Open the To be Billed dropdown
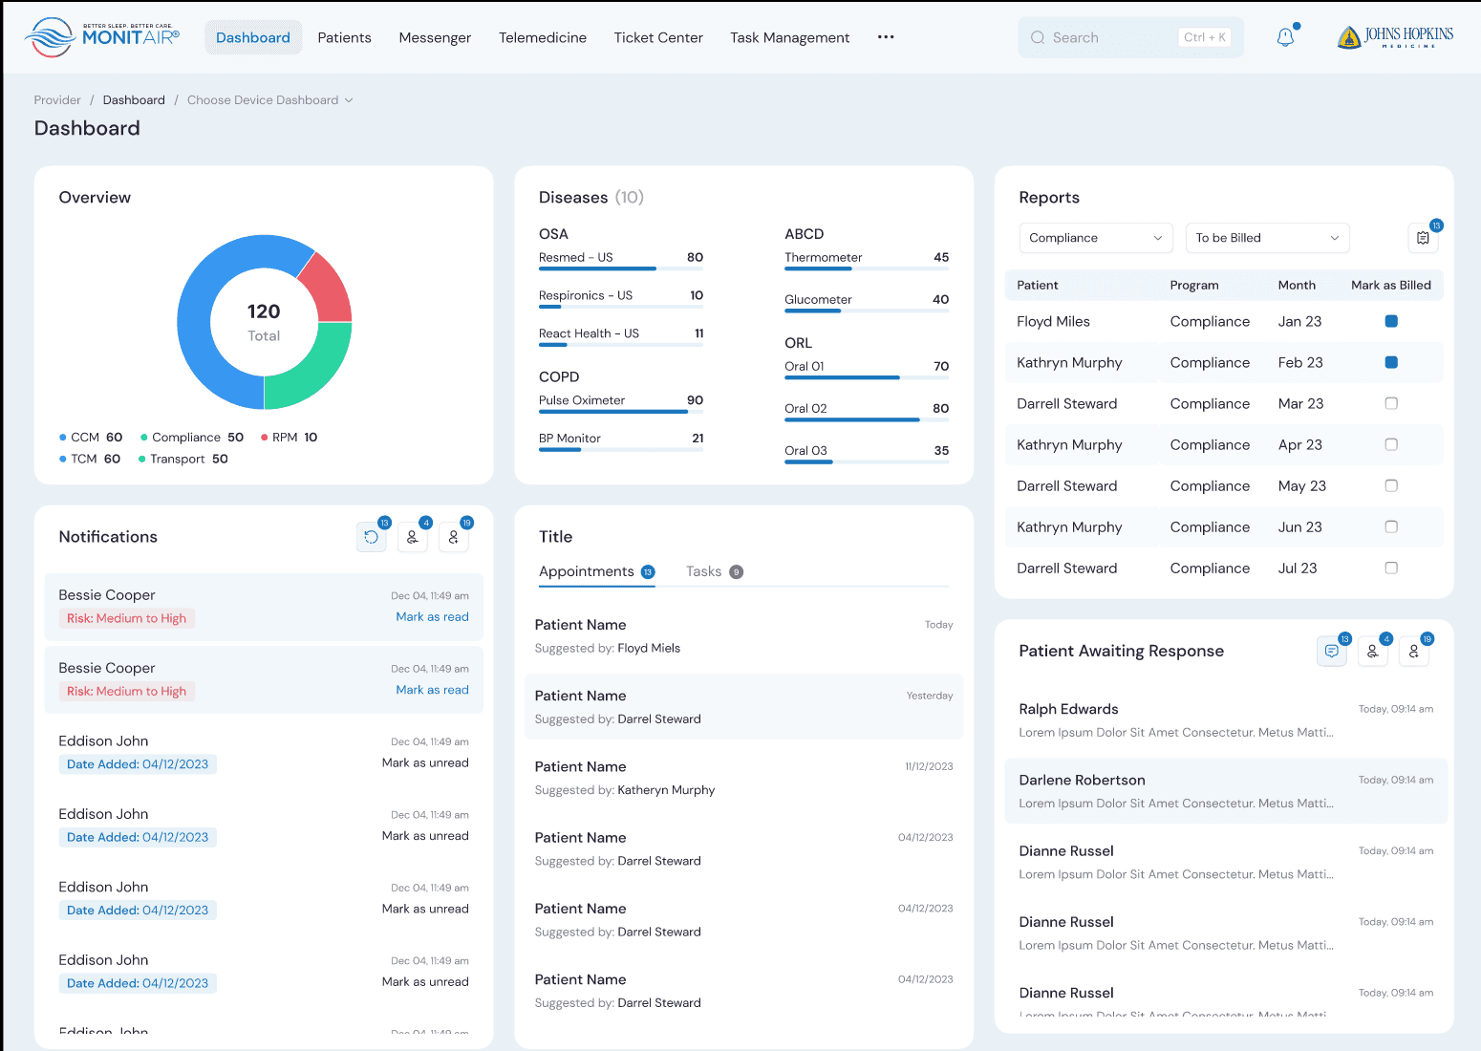1481x1051 pixels. click(x=1267, y=238)
